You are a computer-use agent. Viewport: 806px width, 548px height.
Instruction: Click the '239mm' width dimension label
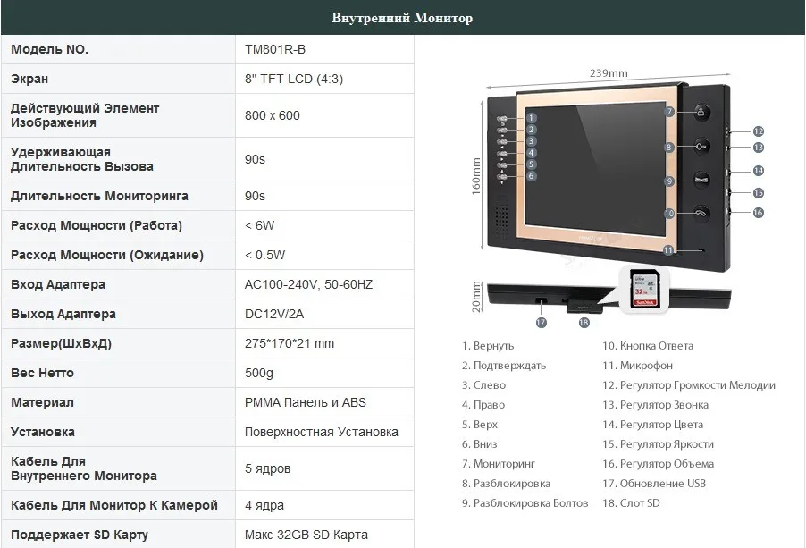point(609,73)
